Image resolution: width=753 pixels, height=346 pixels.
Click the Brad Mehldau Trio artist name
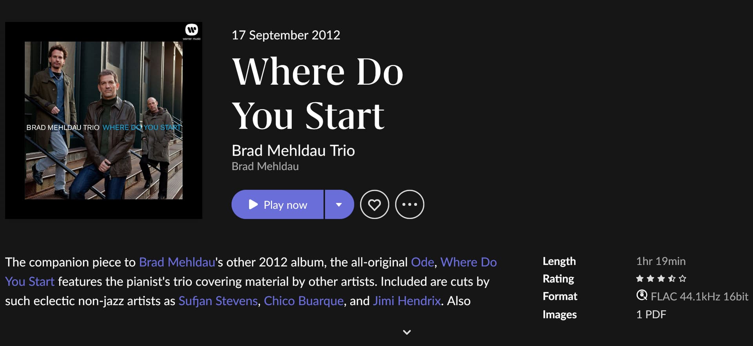tap(293, 151)
